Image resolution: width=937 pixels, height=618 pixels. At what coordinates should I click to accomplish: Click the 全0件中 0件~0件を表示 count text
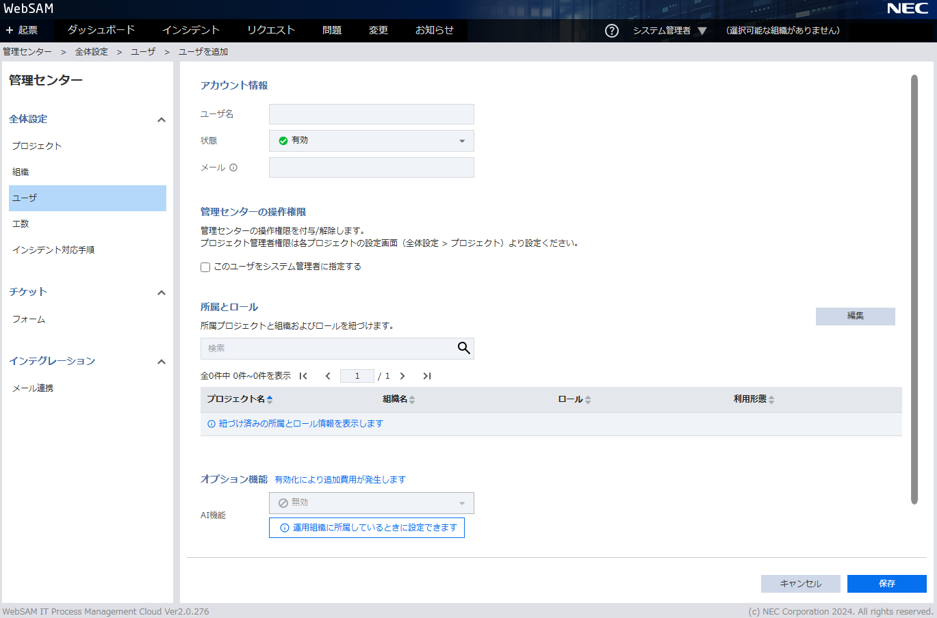pyautogui.click(x=246, y=376)
